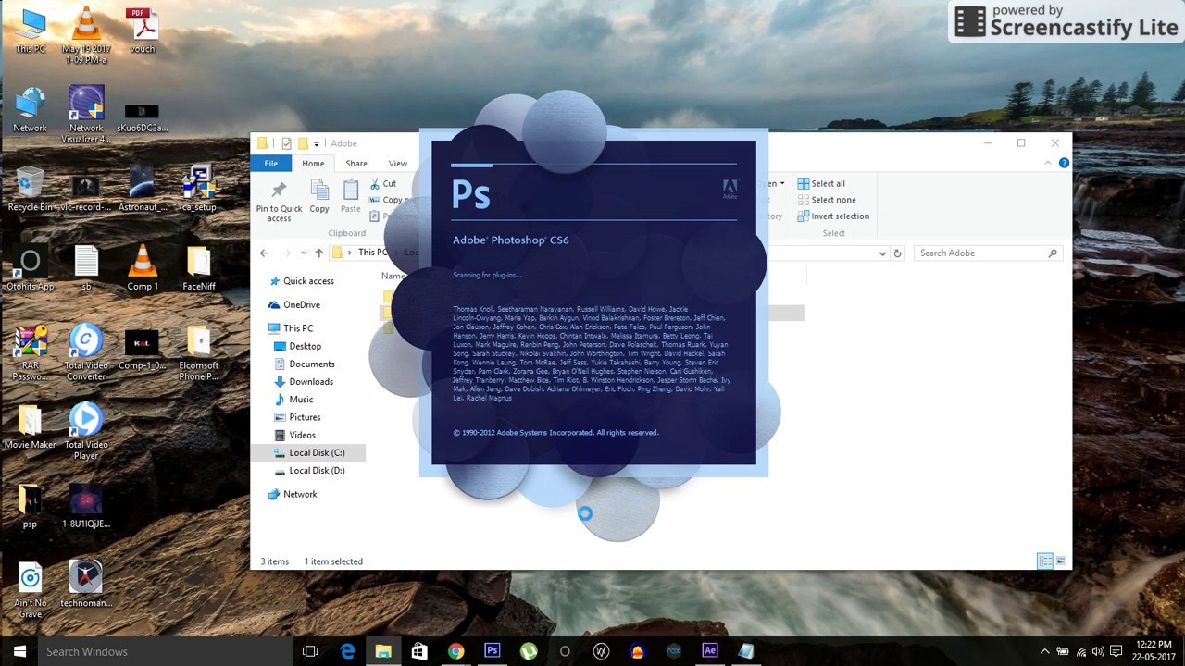The image size is (1185, 666).
Task: Open Customize Quick Access Toolbar dropdown
Action: click(x=317, y=143)
